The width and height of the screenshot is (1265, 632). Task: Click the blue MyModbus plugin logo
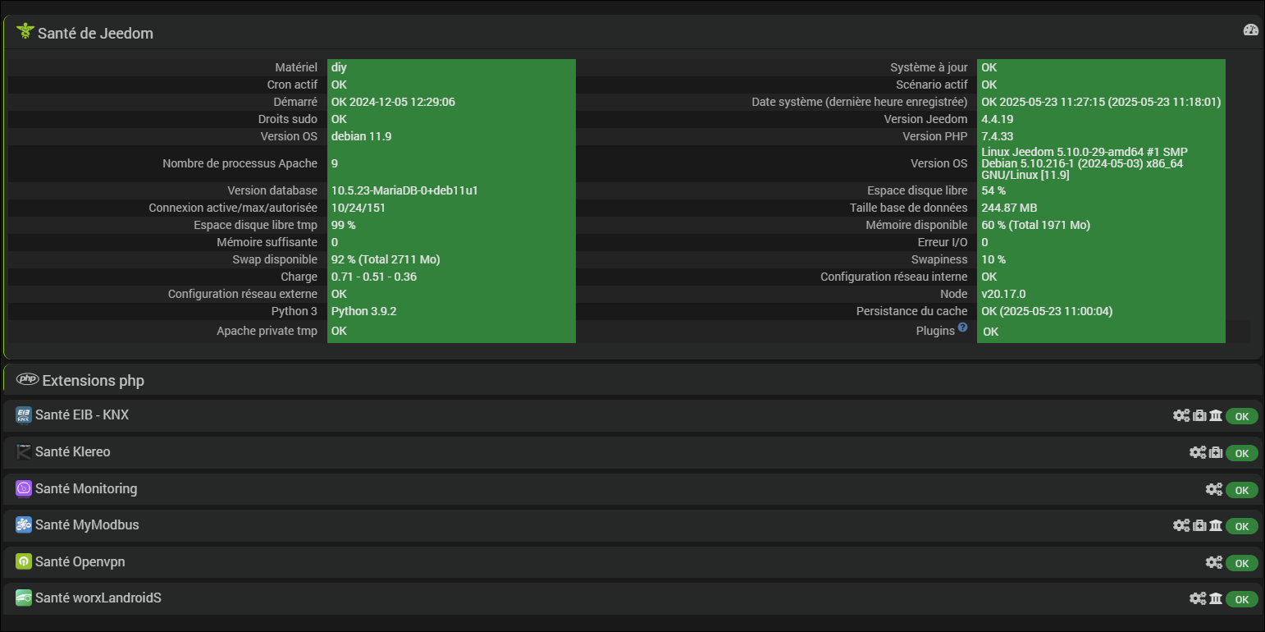(24, 525)
